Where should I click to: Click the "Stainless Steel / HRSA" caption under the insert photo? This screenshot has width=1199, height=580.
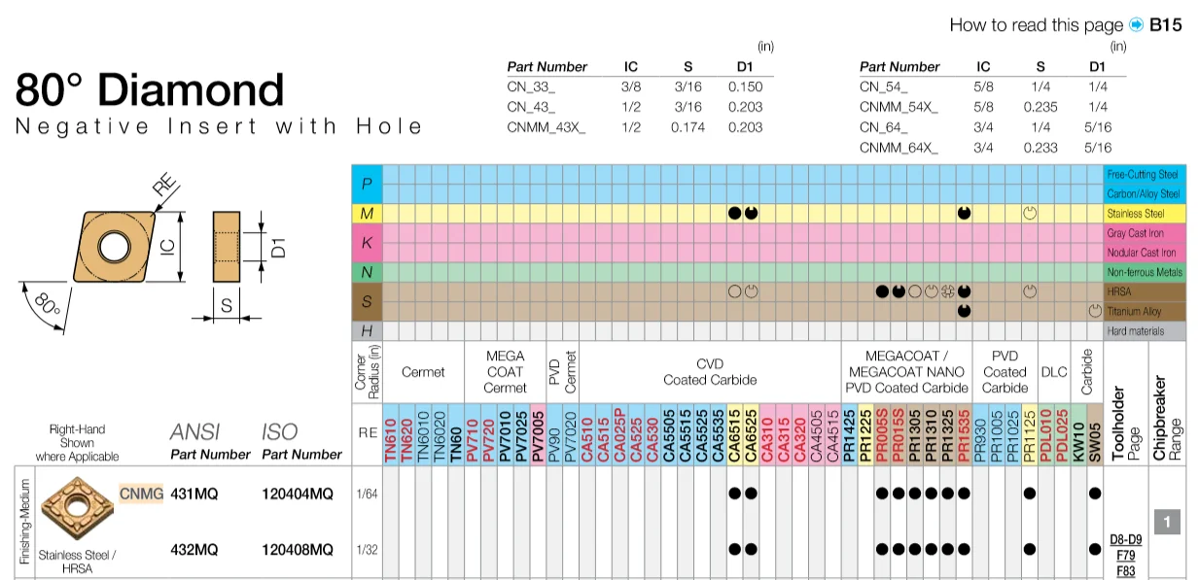pos(78,562)
